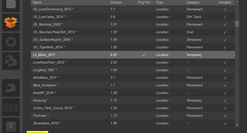247x133 pixels.
Task: Click installed checkmark for ISI_MountainPeakSW_2014
Action: pyautogui.click(x=225, y=32)
